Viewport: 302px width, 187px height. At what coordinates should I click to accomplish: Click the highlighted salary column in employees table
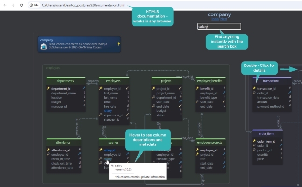click(x=108, y=110)
